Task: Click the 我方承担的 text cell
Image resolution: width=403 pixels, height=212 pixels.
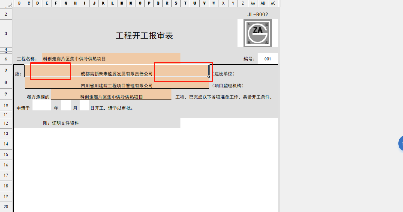Action: pos(38,97)
